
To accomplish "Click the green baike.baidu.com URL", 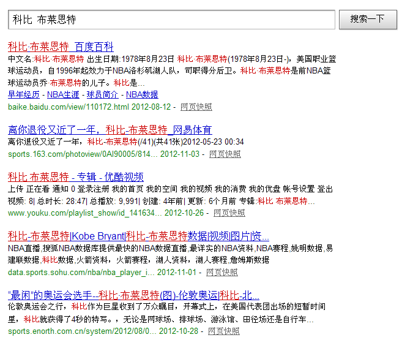I will (x=69, y=107).
